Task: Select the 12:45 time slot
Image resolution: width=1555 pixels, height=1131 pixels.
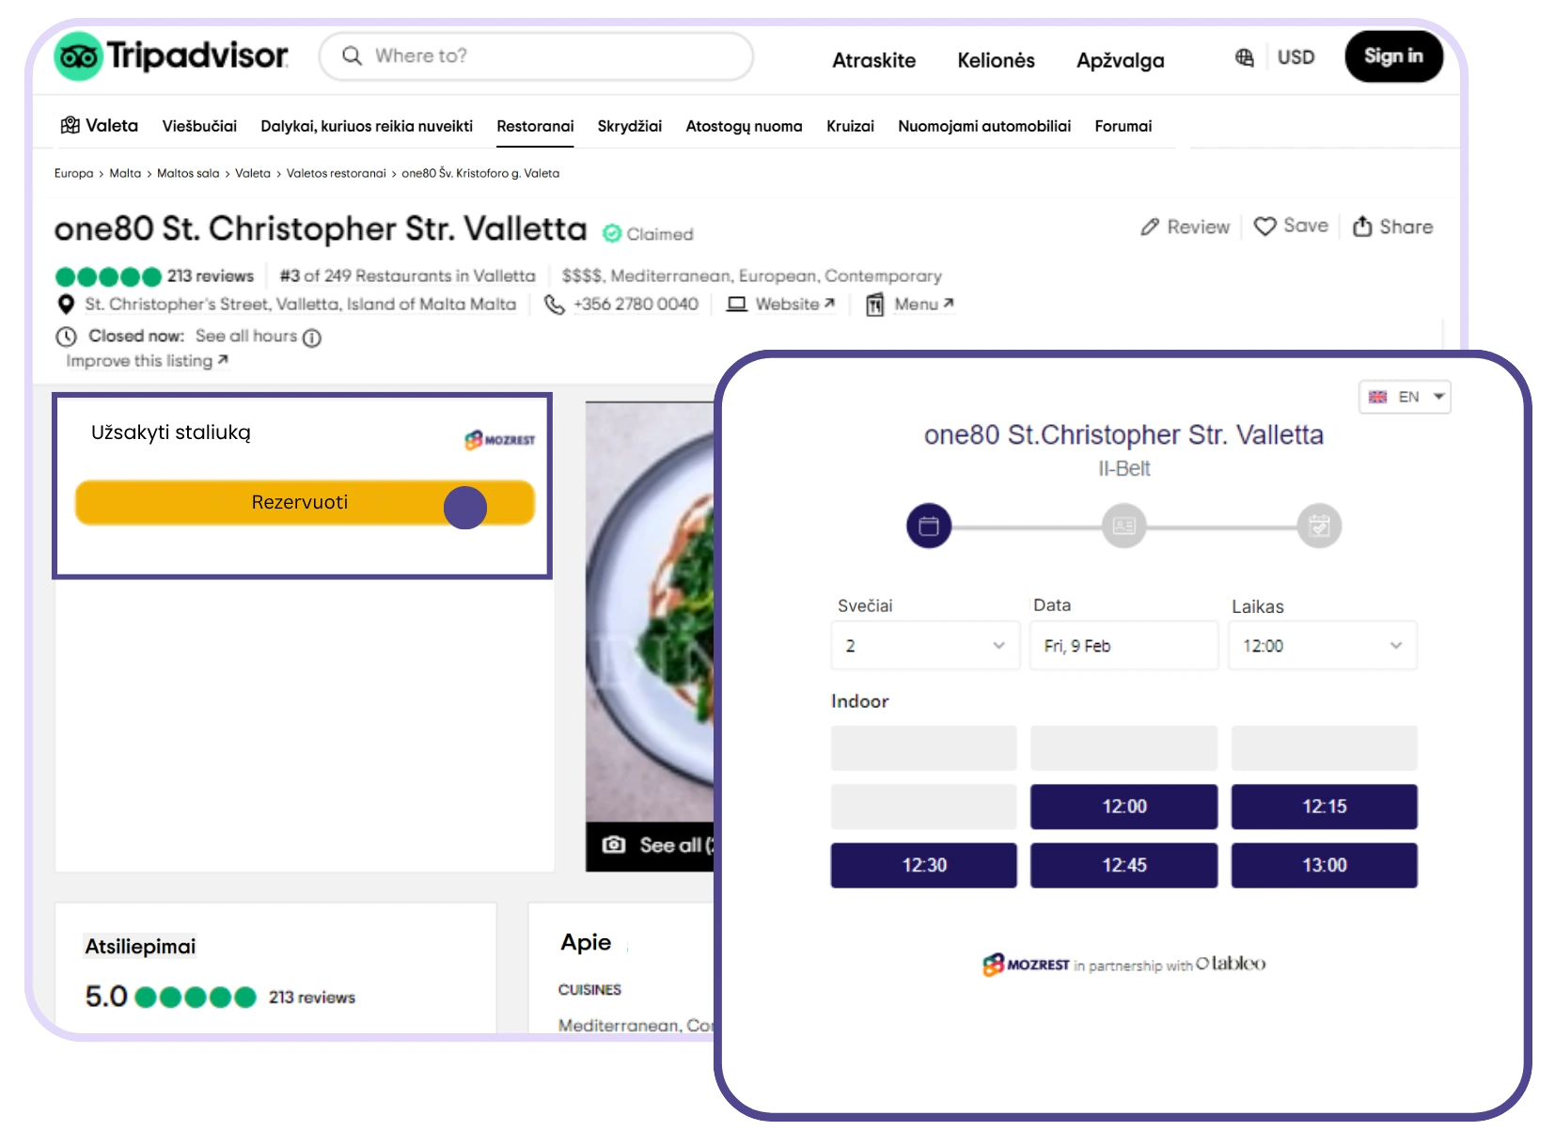Action: coord(1124,865)
